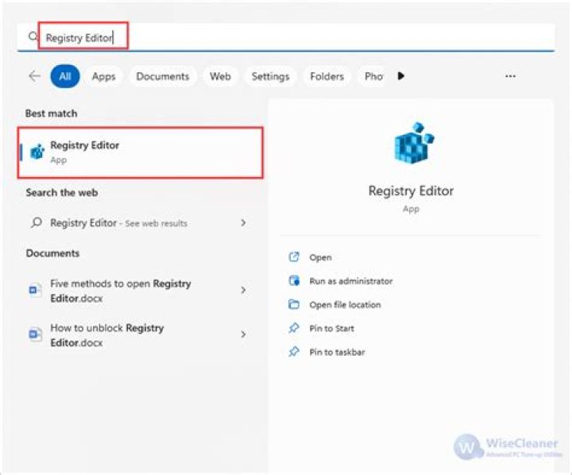Viewport: 572px width, 475px height.
Task: Select the Settings filter tab
Action: point(270,76)
